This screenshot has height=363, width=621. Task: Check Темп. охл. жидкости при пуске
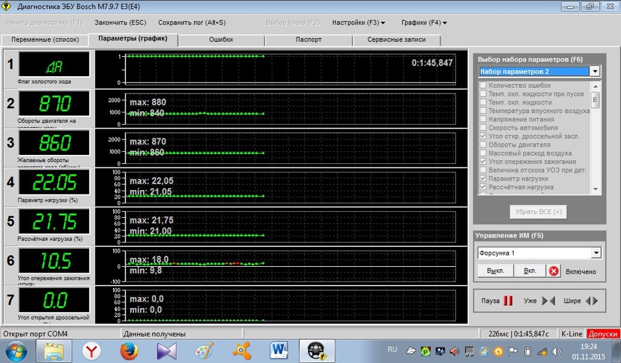483,94
